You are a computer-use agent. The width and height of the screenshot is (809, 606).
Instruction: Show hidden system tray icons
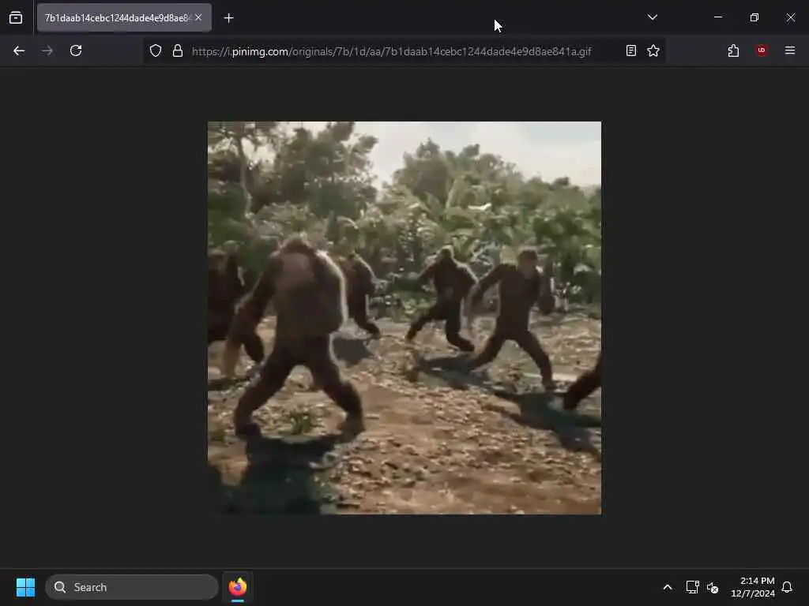pos(667,587)
